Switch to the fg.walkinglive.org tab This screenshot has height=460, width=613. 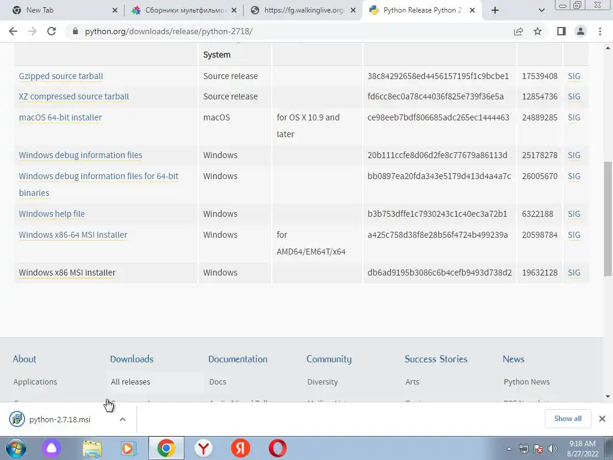click(x=303, y=10)
